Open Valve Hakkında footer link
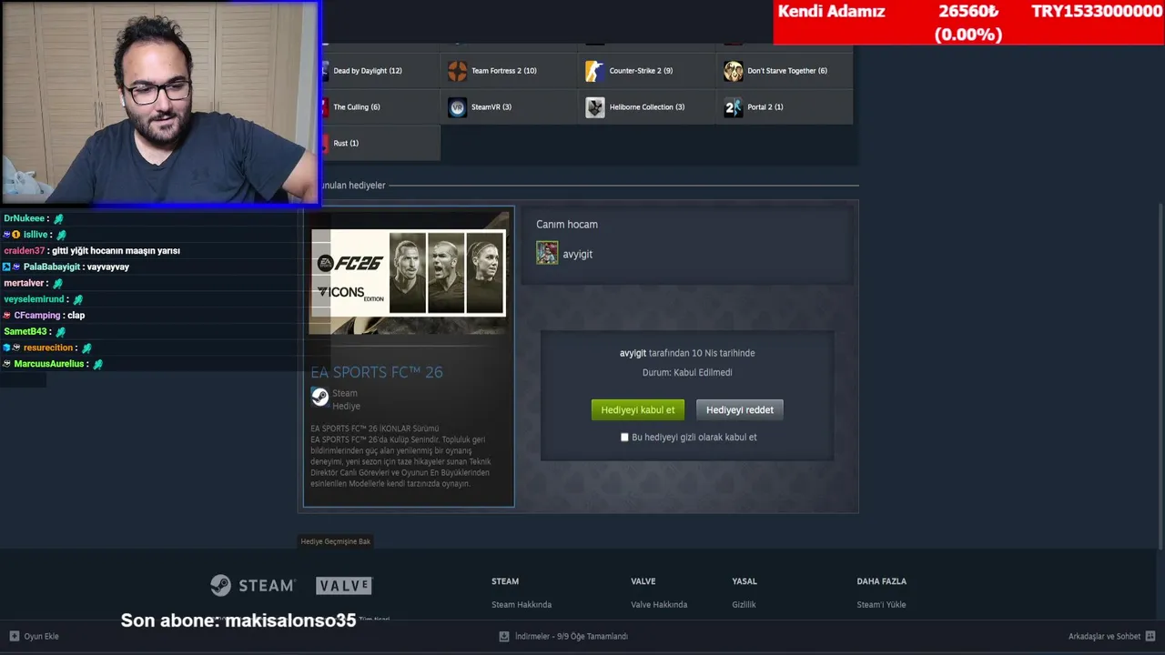The height and width of the screenshot is (655, 1165). [659, 604]
